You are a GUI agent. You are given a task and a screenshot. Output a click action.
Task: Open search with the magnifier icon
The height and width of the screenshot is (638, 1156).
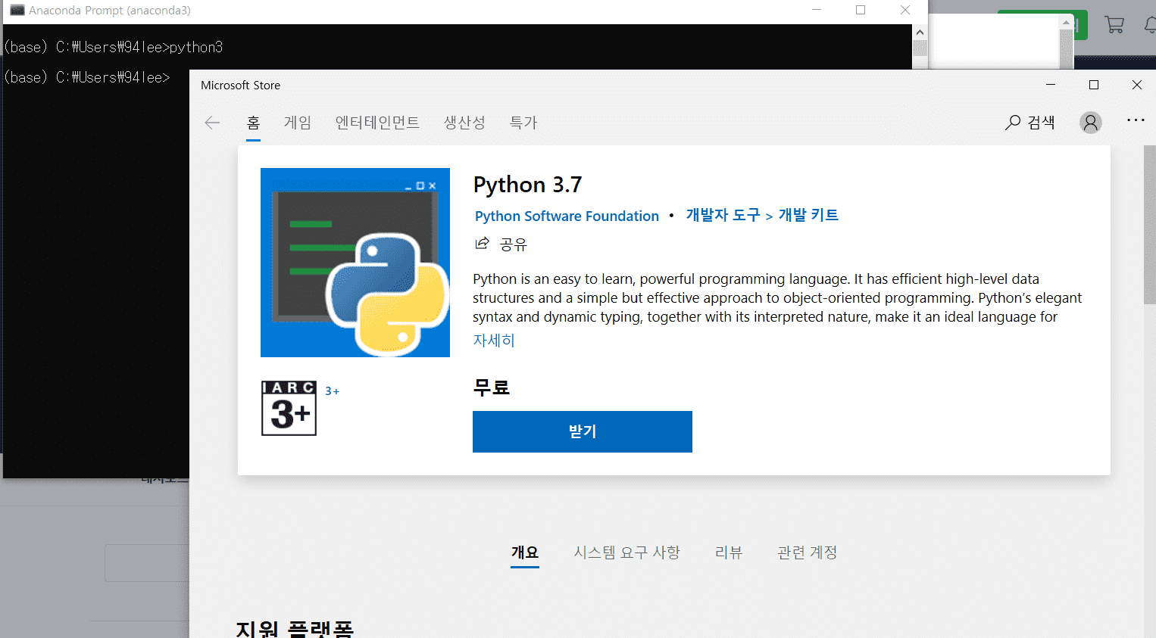pos(1013,123)
